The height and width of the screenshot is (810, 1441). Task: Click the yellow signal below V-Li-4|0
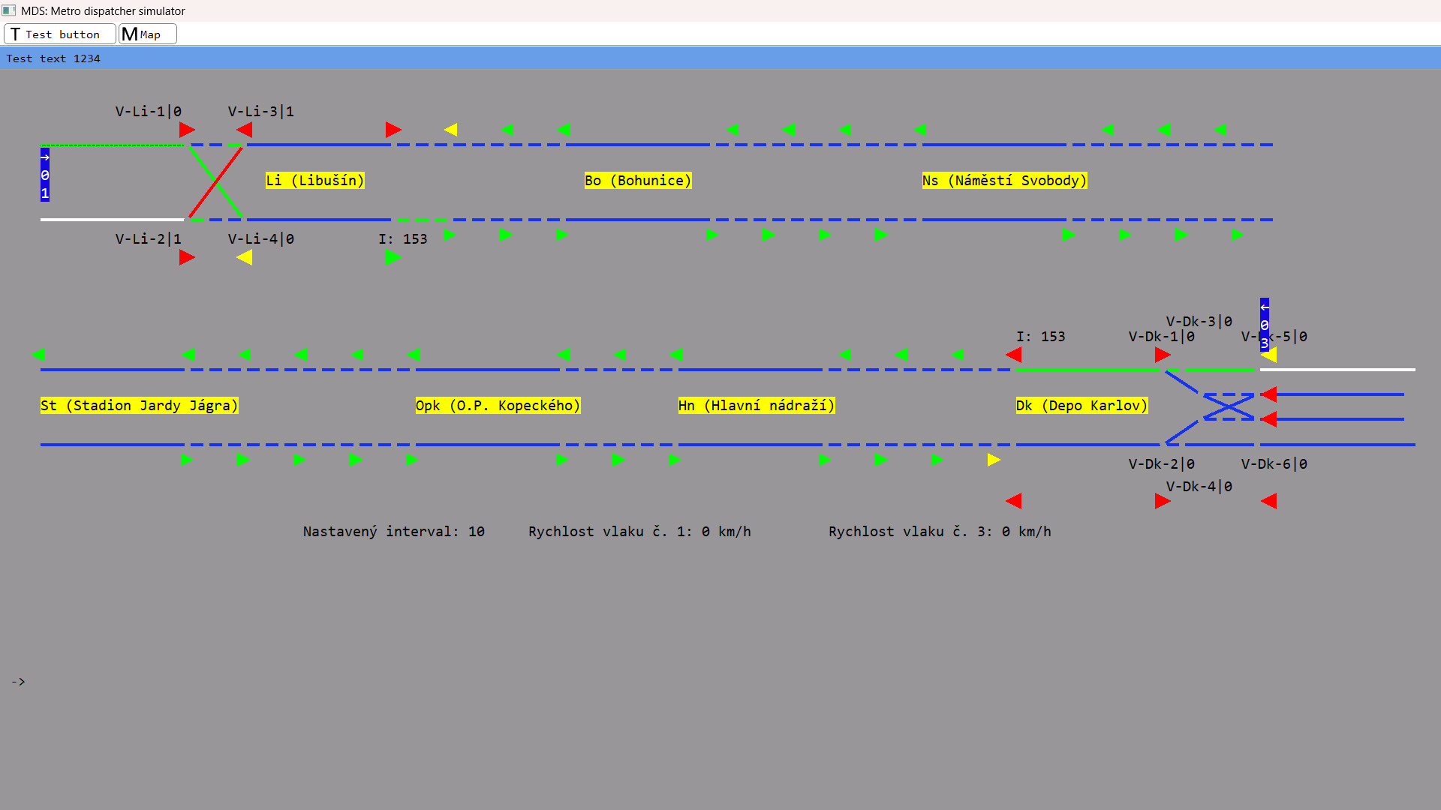coord(245,257)
